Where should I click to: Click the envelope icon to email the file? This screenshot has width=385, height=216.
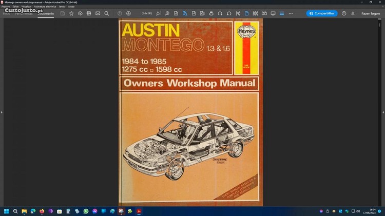(x=98, y=13)
